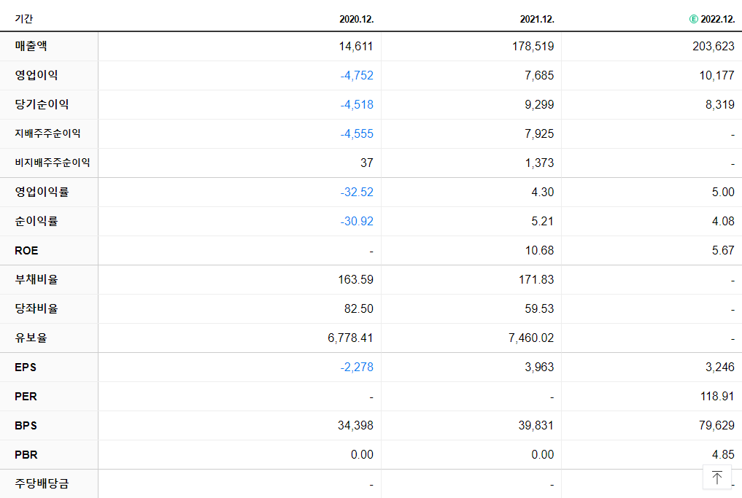Click the 171.83 debt ratio value
Viewport: 742px width, 498px height.
(536, 279)
